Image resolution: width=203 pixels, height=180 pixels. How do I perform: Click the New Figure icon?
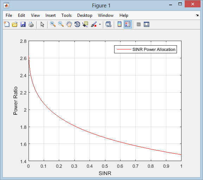point(7,24)
